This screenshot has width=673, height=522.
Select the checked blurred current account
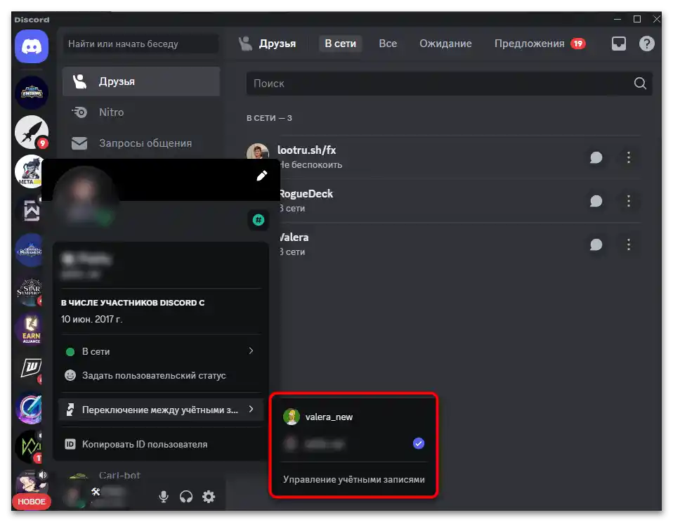[353, 443]
